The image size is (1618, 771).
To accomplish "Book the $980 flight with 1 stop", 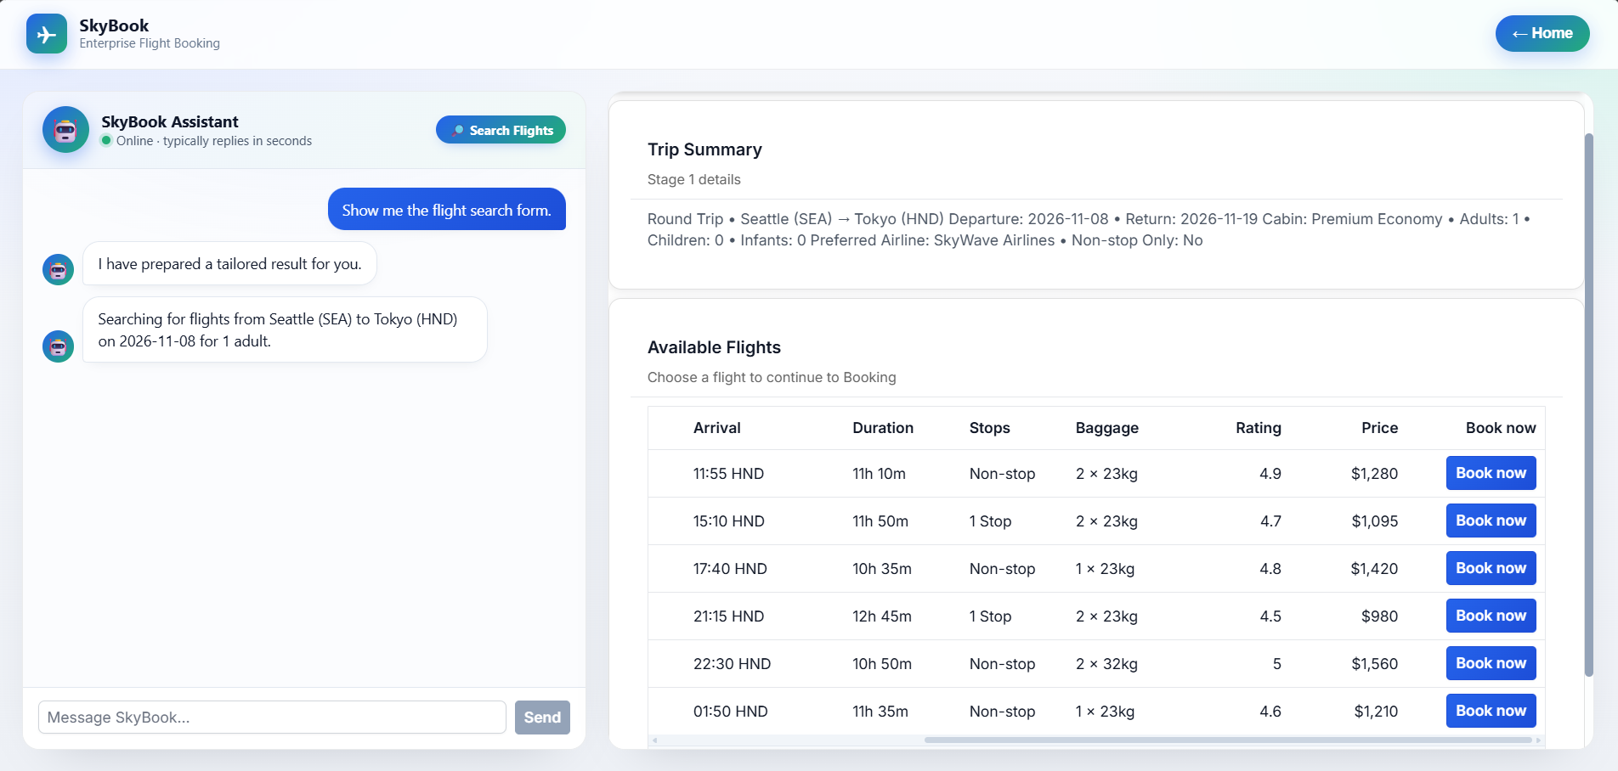I will [x=1491, y=616].
